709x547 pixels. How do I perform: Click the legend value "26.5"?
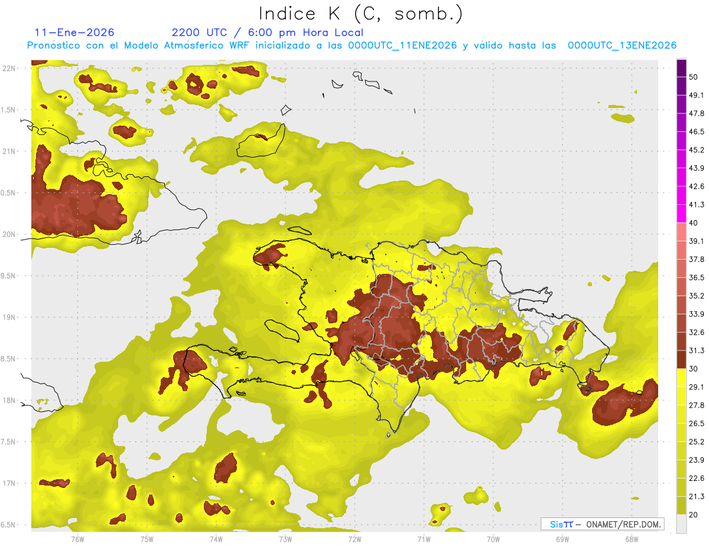point(697,424)
